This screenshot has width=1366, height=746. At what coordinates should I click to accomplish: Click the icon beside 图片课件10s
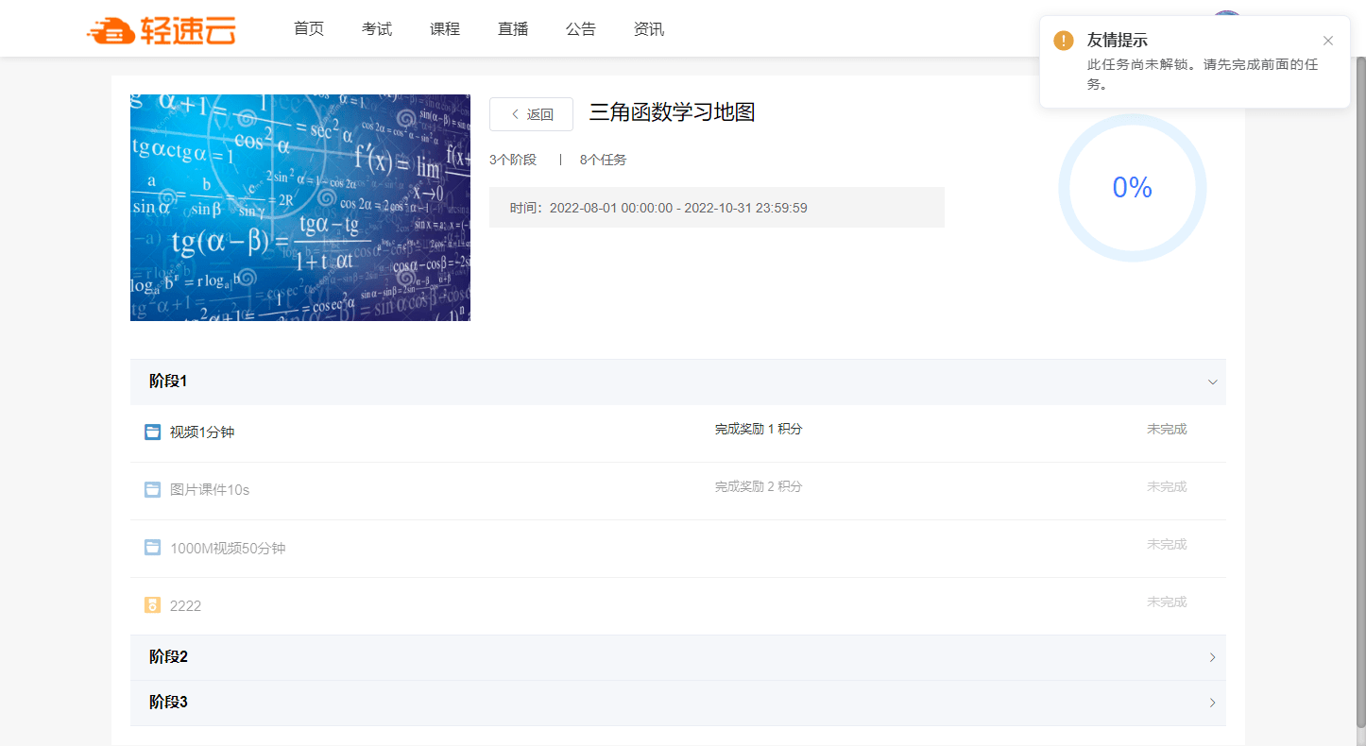(x=152, y=489)
